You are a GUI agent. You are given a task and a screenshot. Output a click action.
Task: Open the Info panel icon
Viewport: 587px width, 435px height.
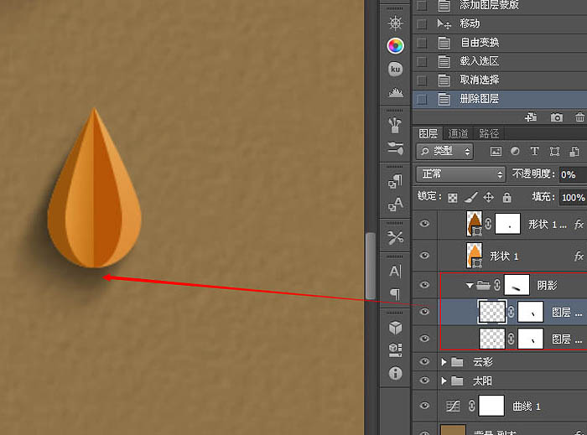395,373
